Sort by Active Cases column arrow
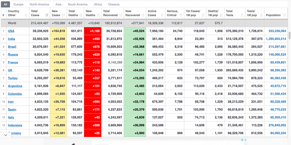Viewport: 291px width, 145px height. click(162, 15)
